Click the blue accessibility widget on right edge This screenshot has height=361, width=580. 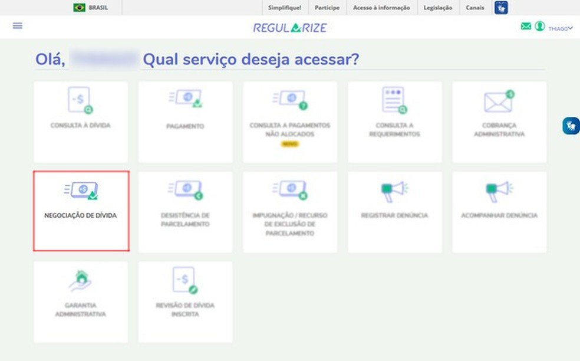pos(570,126)
